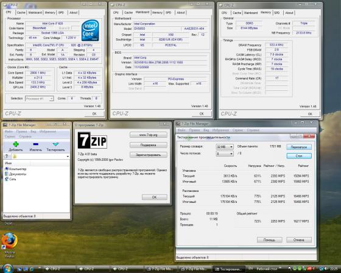This screenshot has width=341, height=273.
Task: Click the 7-Zip 4.61 beta version text
Action: (88, 154)
